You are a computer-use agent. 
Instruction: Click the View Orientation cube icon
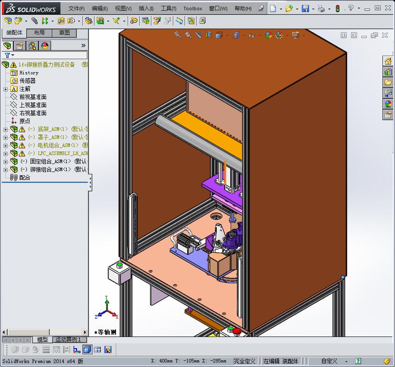click(x=219, y=35)
